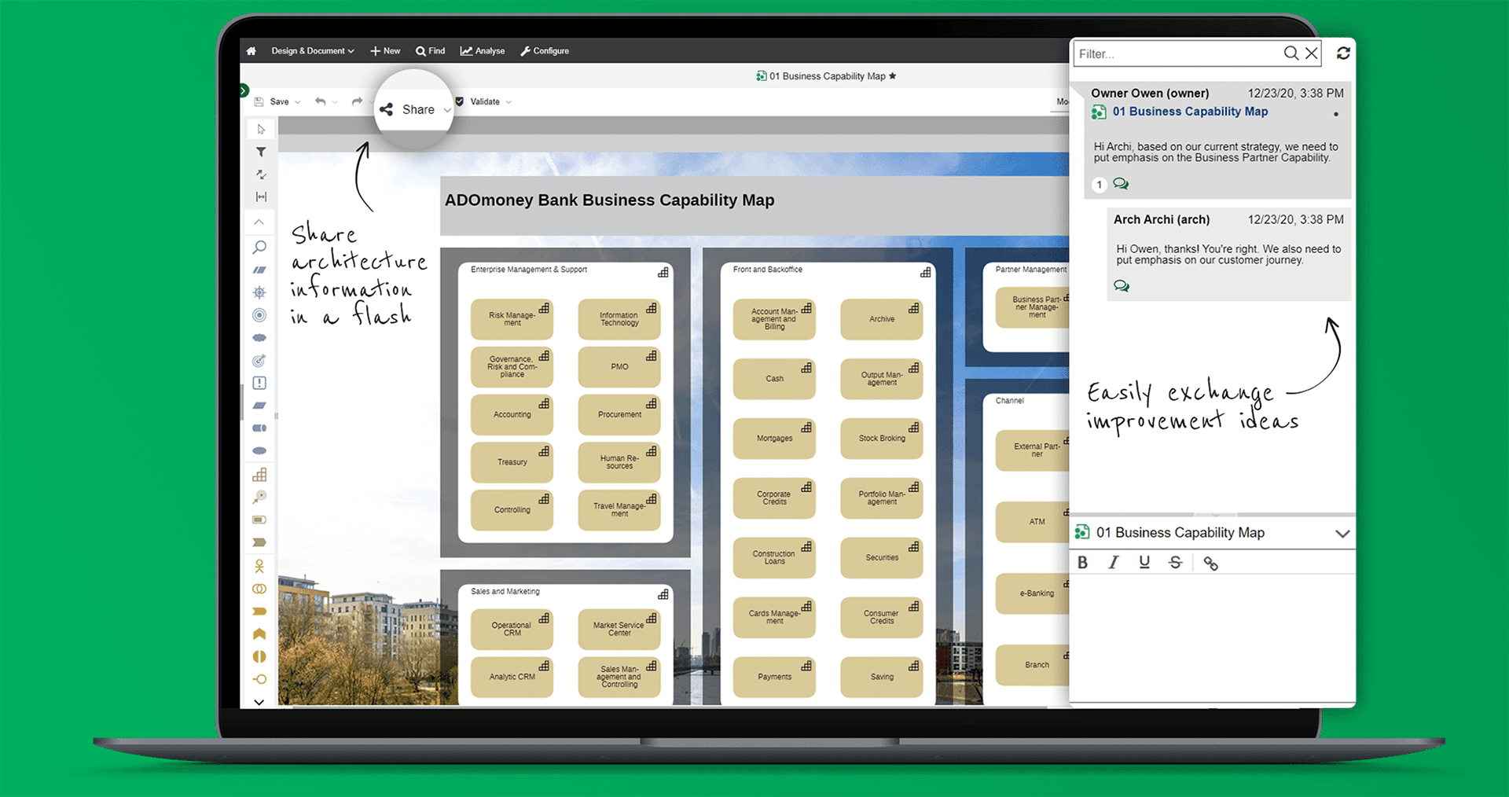Toggle italic formatting in the comment editor
This screenshot has width=1509, height=797.
1114,562
